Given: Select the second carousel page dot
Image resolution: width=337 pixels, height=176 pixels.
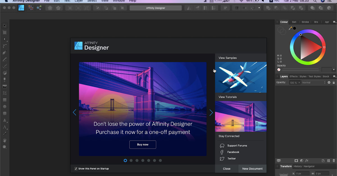Looking at the screenshot, I should 131,161.
